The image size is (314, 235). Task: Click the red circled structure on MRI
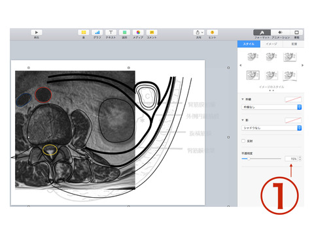(x=43, y=95)
